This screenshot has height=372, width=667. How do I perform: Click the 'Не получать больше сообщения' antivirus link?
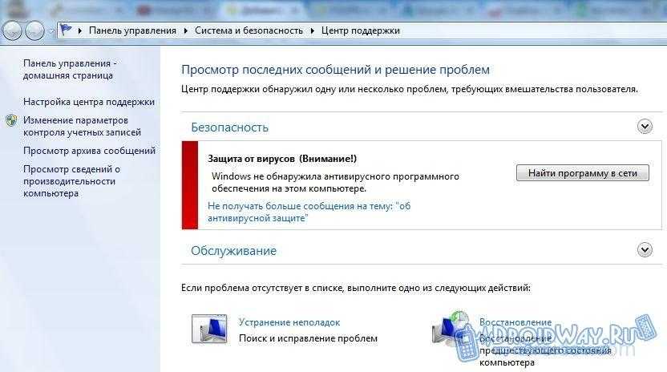309,212
